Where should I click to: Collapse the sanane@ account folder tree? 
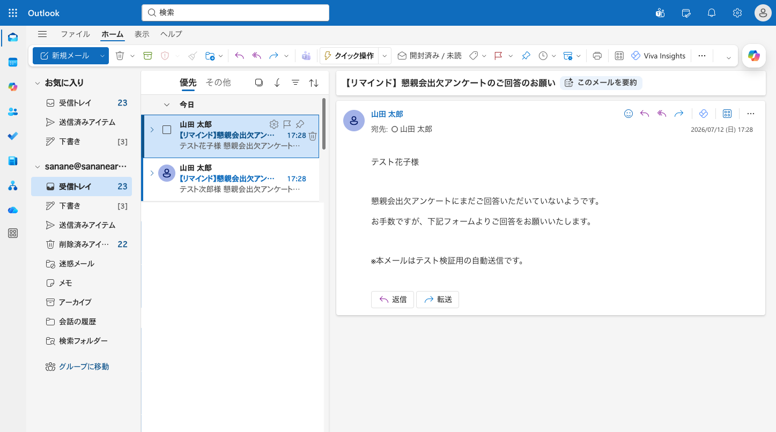pos(38,167)
